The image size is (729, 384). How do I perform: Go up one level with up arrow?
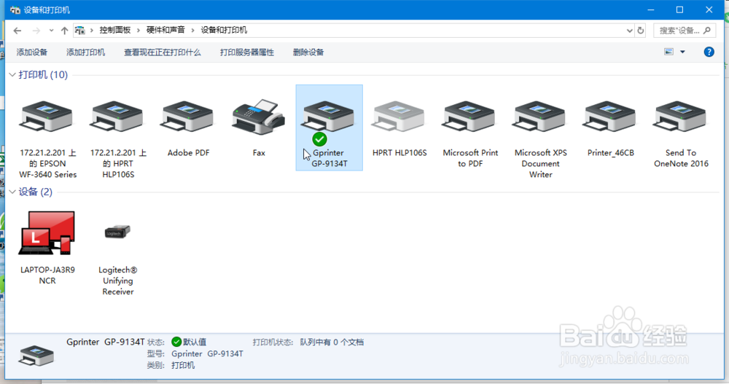tap(65, 31)
